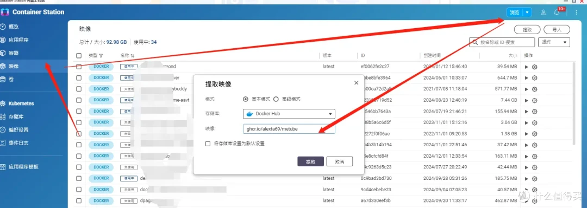Click the 映像 field containing ghcr.io/alexta69/metube
The height and width of the screenshot is (208, 587).
tap(289, 128)
